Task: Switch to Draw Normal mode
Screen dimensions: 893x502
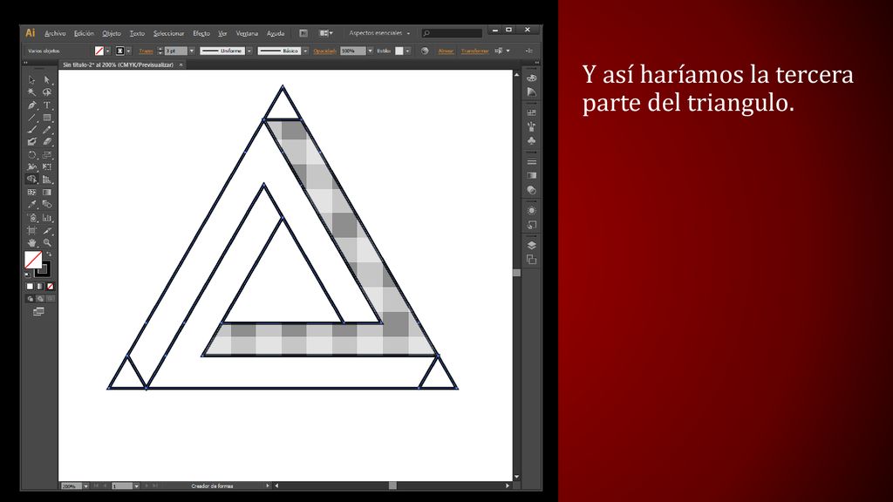Action: pyautogui.click(x=31, y=298)
